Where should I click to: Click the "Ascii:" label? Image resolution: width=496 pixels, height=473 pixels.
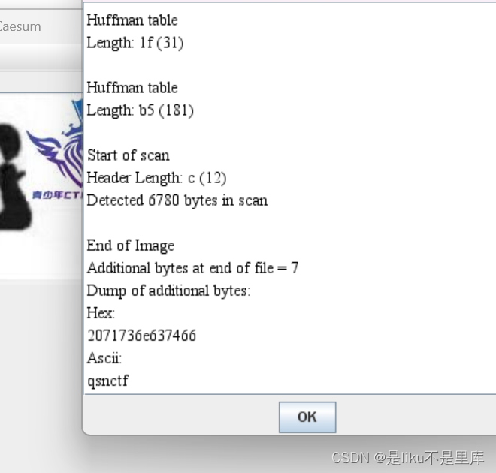104,358
